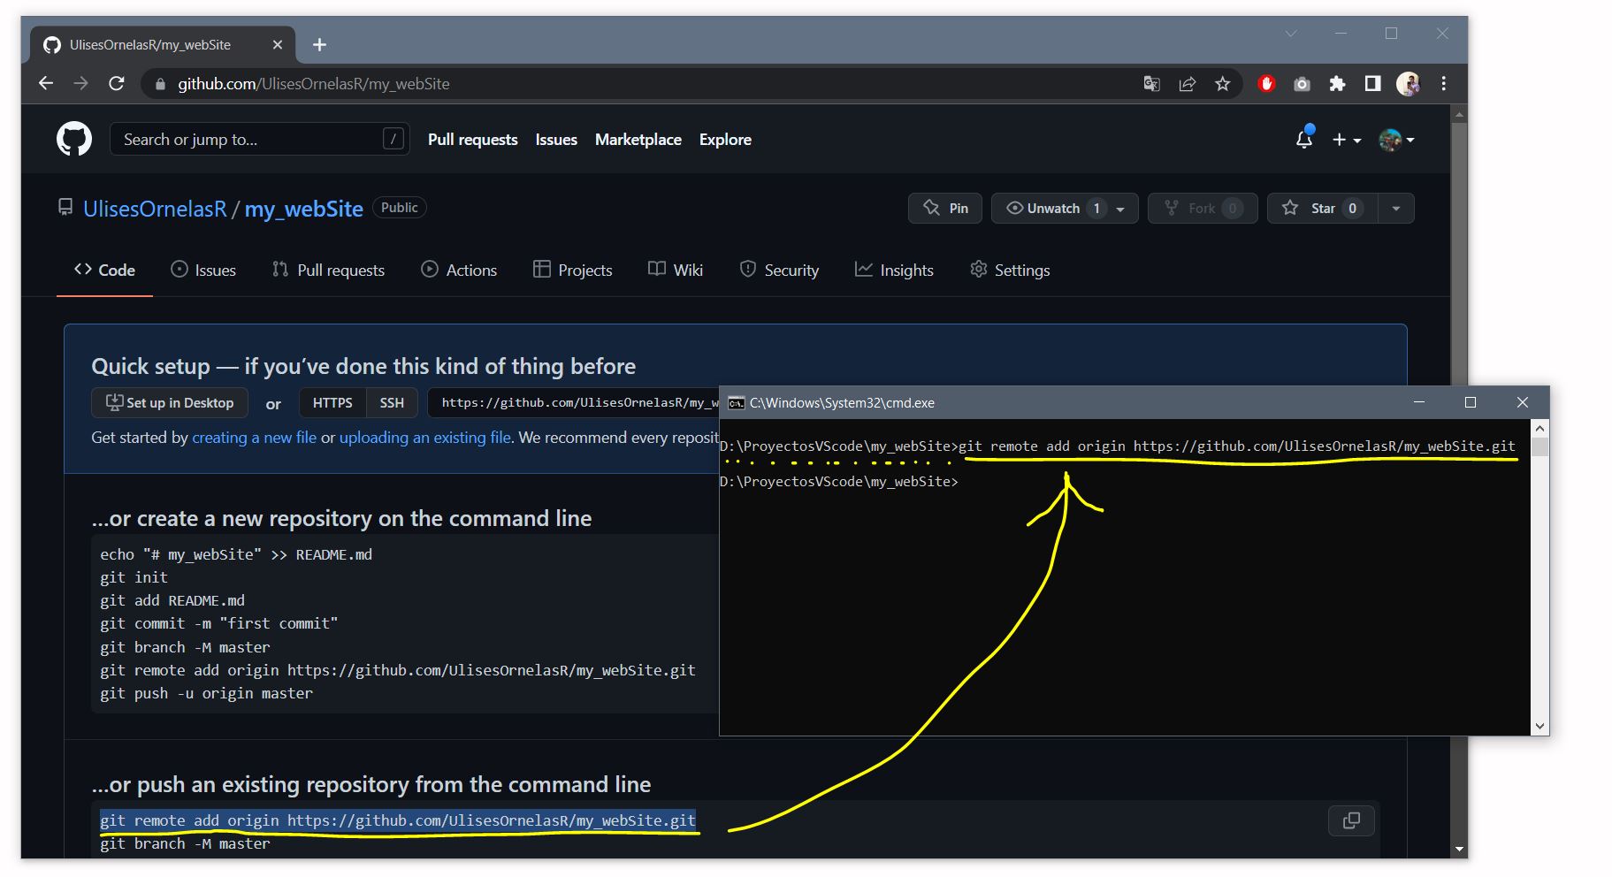Image resolution: width=1612 pixels, height=877 pixels.
Task: Click the repository URL field
Action: tap(575, 402)
